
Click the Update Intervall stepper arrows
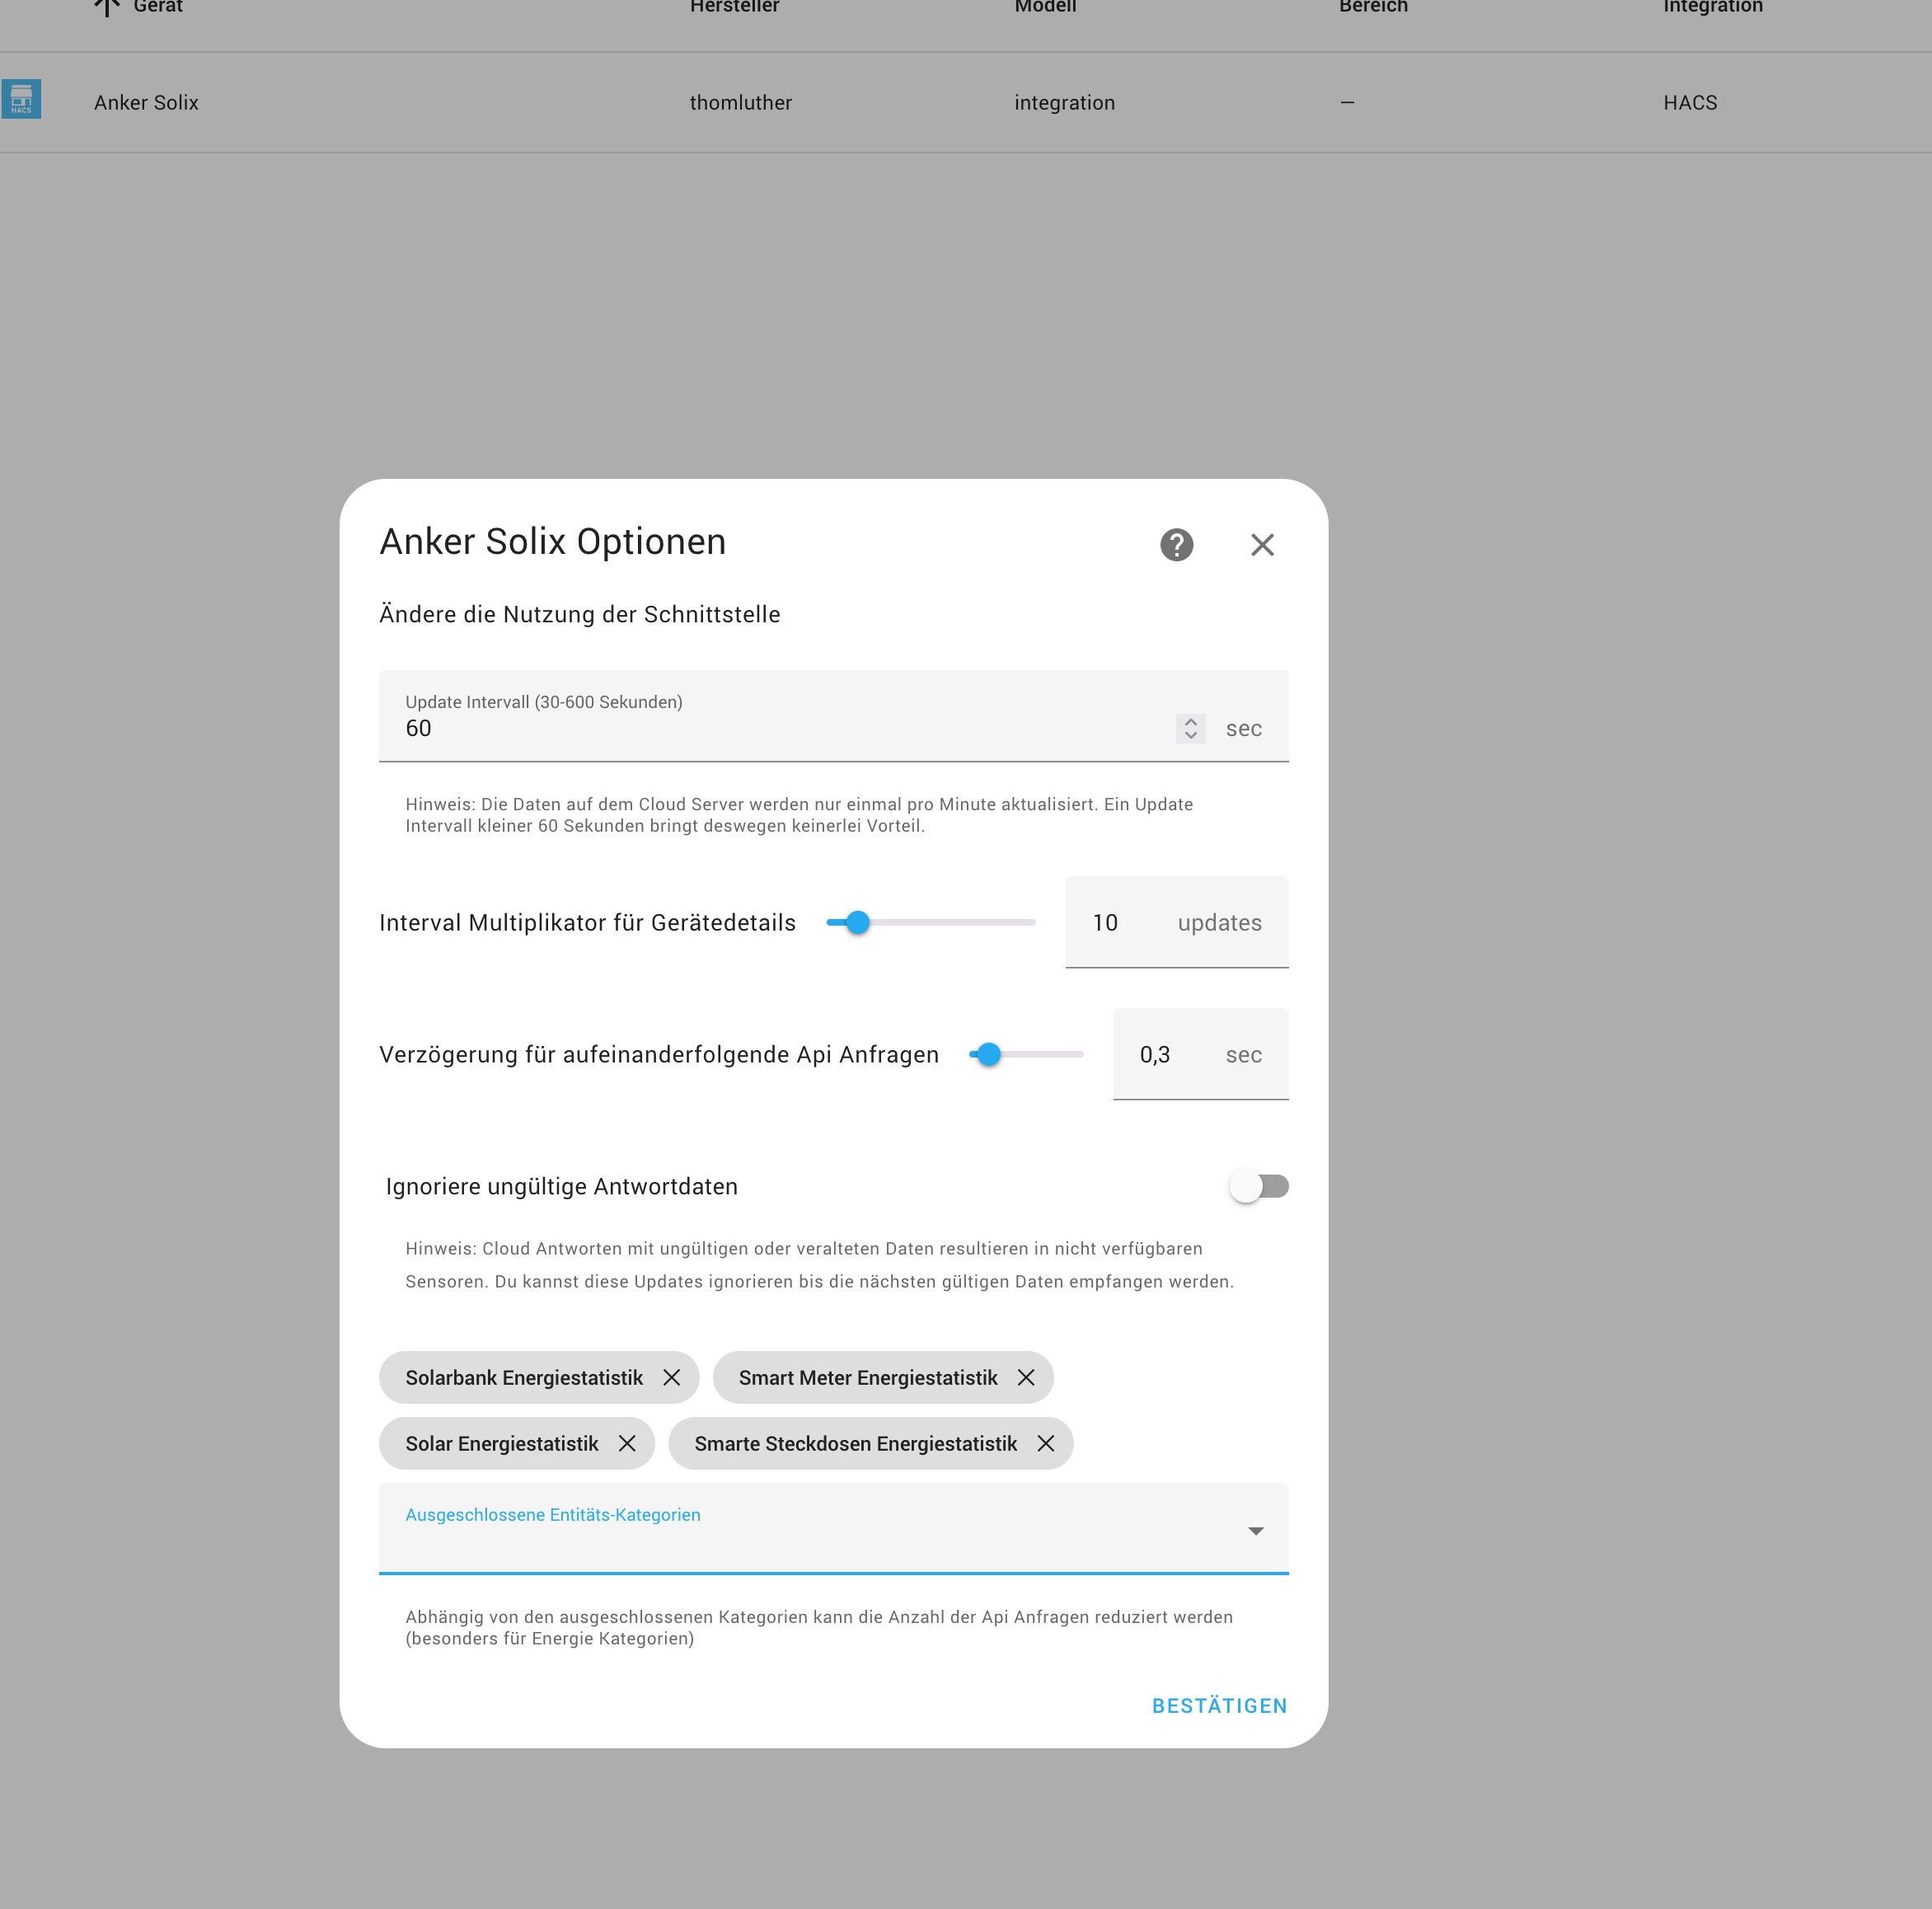[1190, 728]
